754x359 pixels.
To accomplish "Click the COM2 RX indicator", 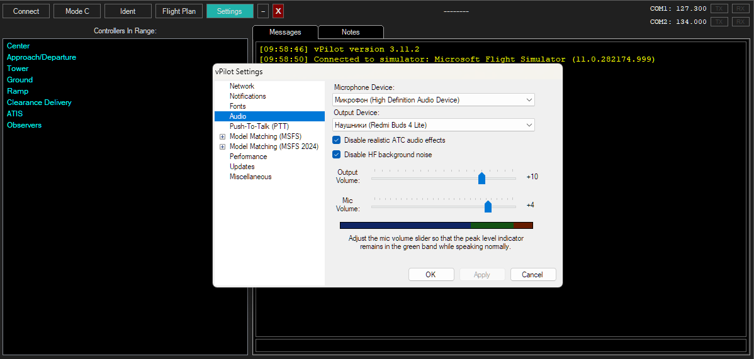I will click(740, 21).
